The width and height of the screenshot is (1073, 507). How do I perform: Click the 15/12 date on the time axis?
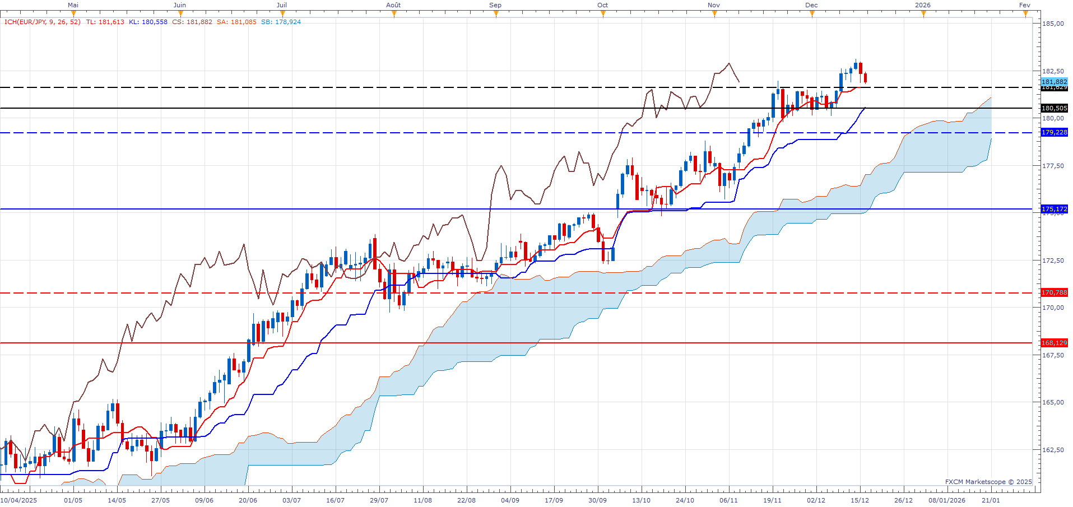860,500
